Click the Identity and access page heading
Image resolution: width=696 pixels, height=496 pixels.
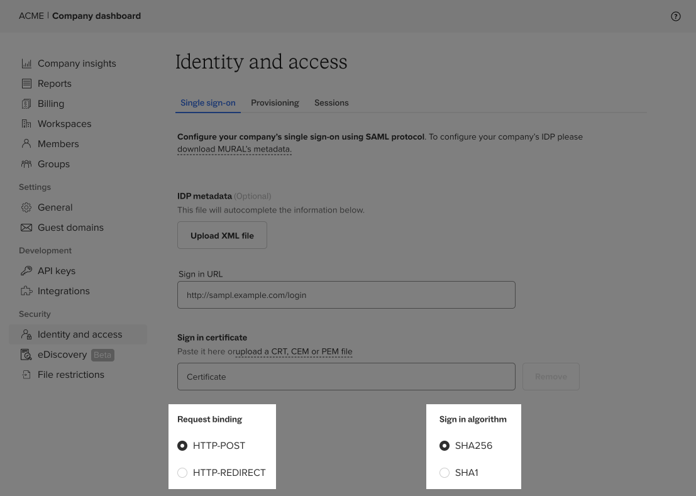point(261,62)
